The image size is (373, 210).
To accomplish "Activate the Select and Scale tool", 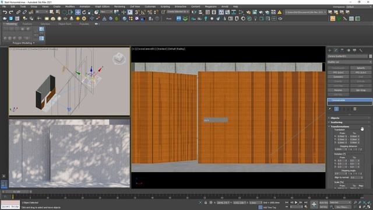I will (x=90, y=12).
